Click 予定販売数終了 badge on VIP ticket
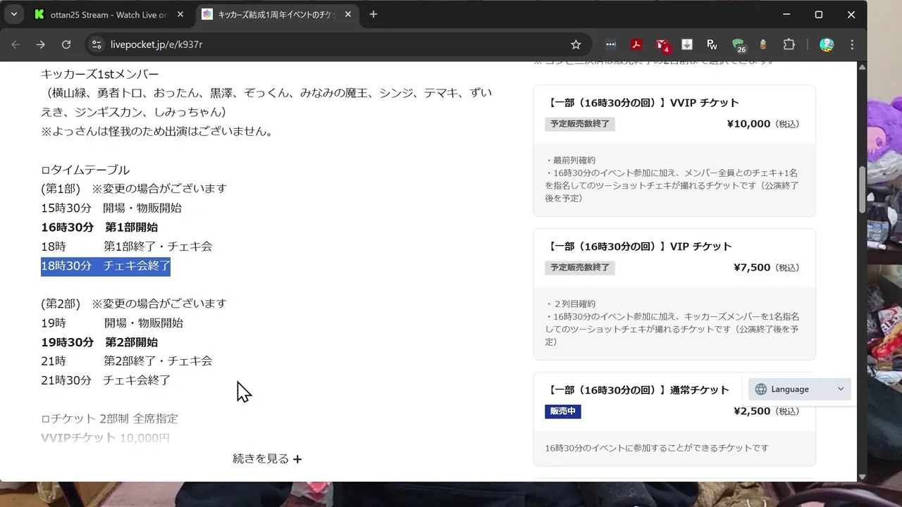902x507 pixels. tap(580, 268)
